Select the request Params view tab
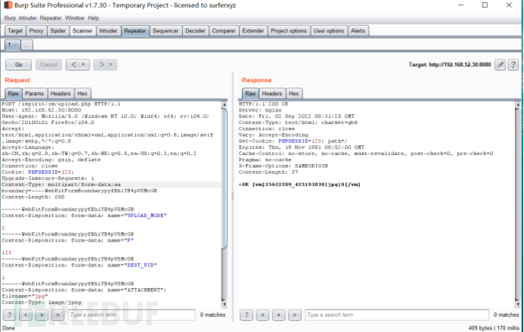The width and height of the screenshot is (524, 332). 35,93
